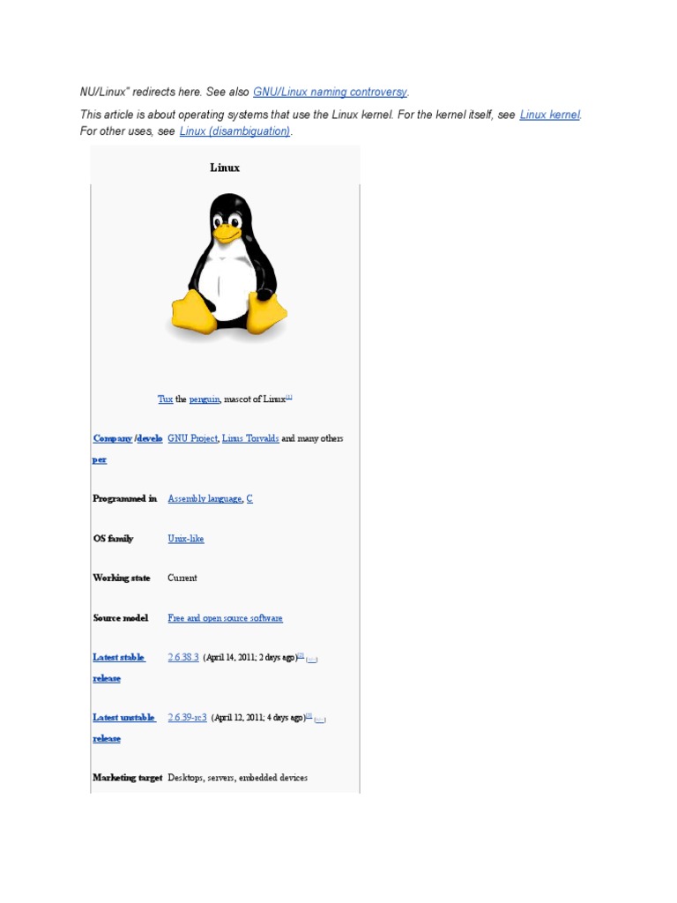Follow the Assembly language link

point(205,499)
